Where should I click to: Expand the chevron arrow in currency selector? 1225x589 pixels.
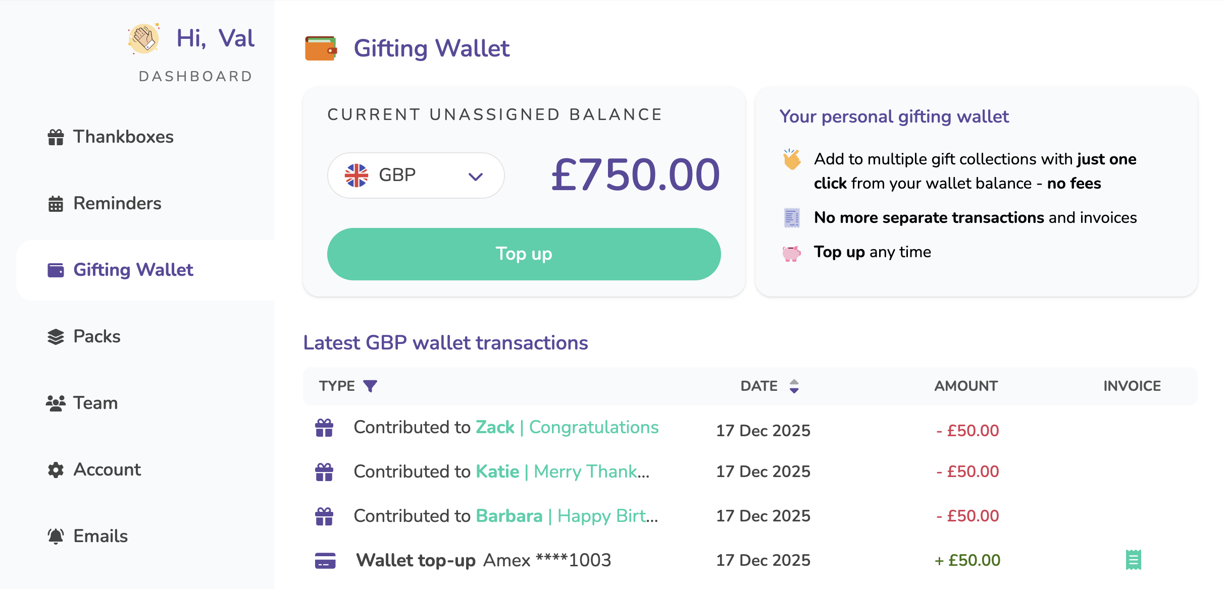pos(475,176)
